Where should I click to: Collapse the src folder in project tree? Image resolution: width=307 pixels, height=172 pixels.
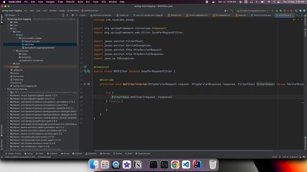click(9, 29)
